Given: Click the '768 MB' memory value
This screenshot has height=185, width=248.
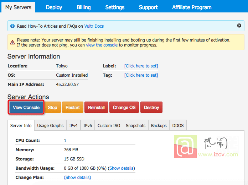Looking at the screenshot, I should 71,150.
